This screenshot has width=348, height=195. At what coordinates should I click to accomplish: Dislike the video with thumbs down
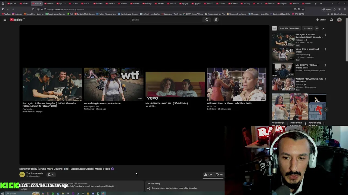219,175
